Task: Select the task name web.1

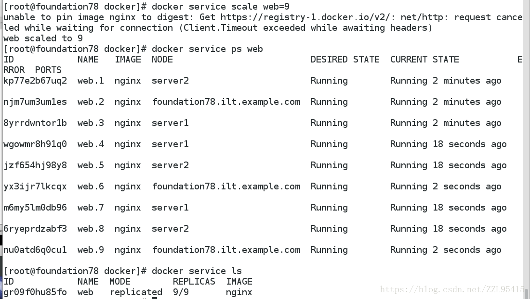Action: (x=91, y=81)
